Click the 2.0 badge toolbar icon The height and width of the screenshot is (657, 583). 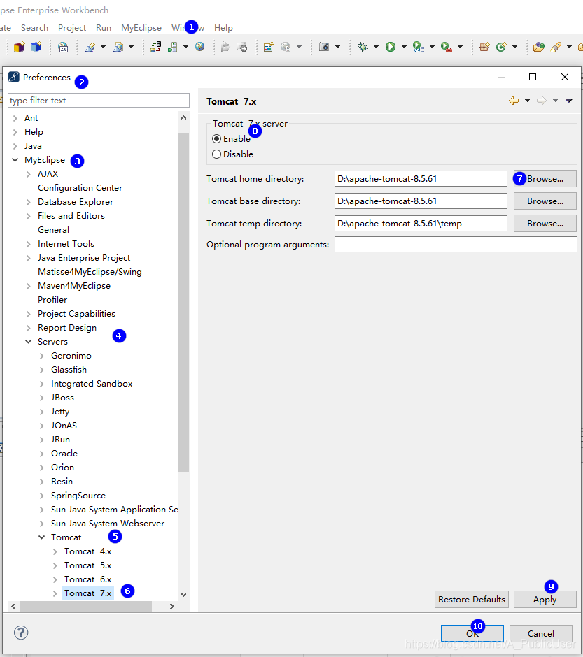(63, 47)
